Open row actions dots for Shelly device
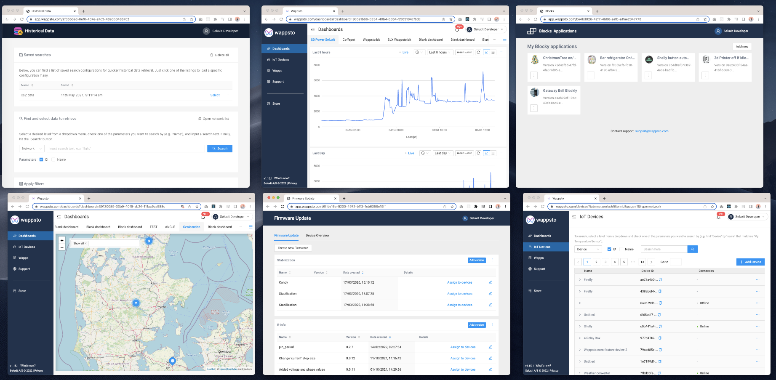The height and width of the screenshot is (380, 776). (757, 326)
